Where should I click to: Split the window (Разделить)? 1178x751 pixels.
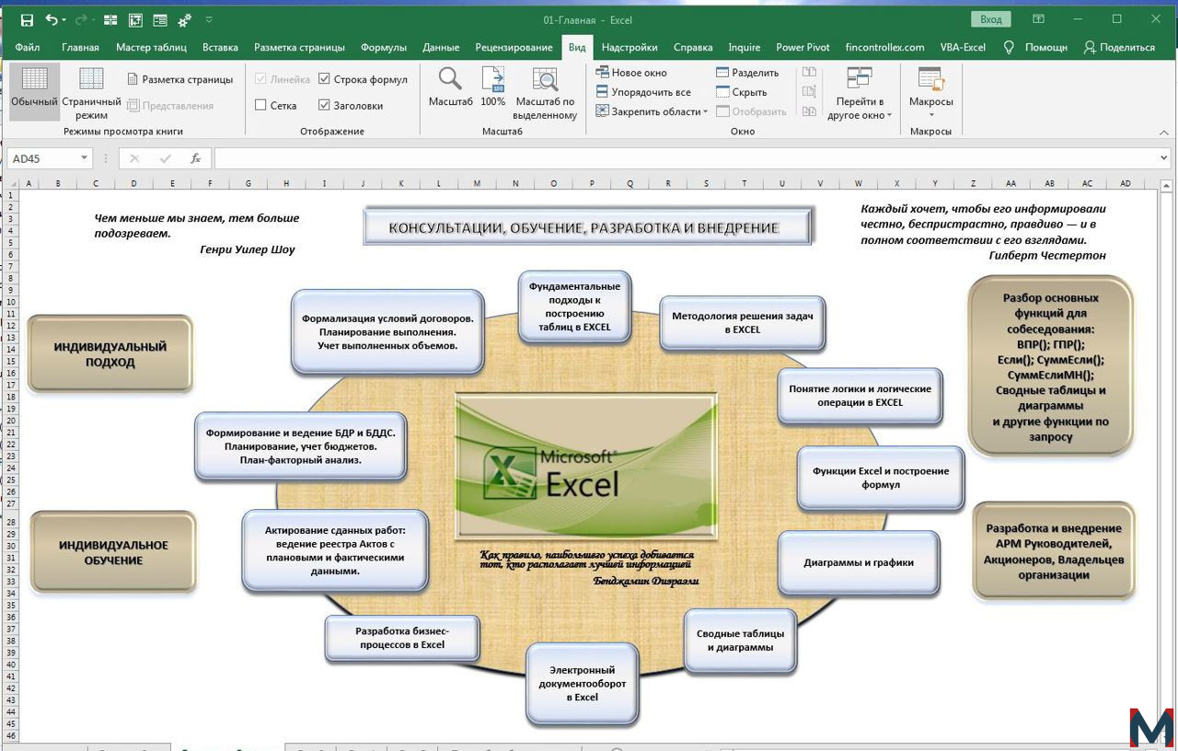747,73
